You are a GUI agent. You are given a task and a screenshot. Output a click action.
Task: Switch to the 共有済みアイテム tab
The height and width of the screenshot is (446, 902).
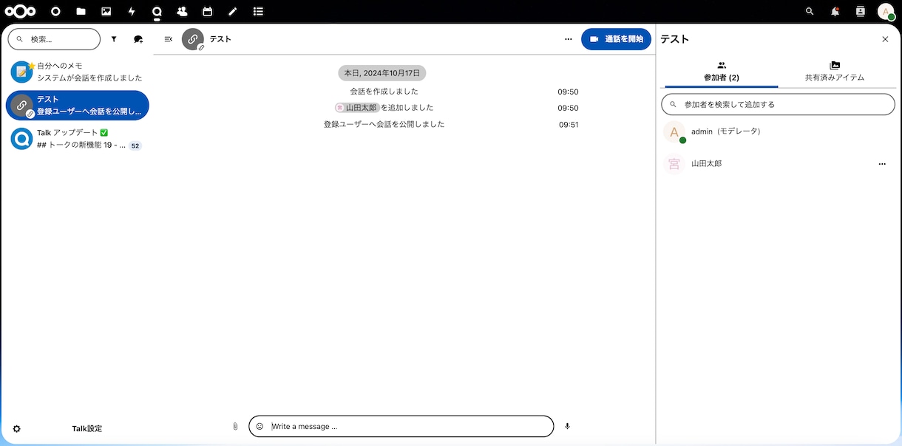(835, 72)
